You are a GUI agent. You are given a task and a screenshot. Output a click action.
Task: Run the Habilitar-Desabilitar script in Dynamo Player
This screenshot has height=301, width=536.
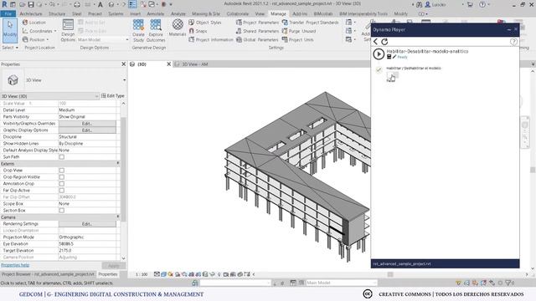click(379, 54)
